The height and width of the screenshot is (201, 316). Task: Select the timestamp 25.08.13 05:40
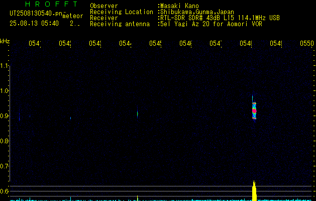(x=34, y=24)
